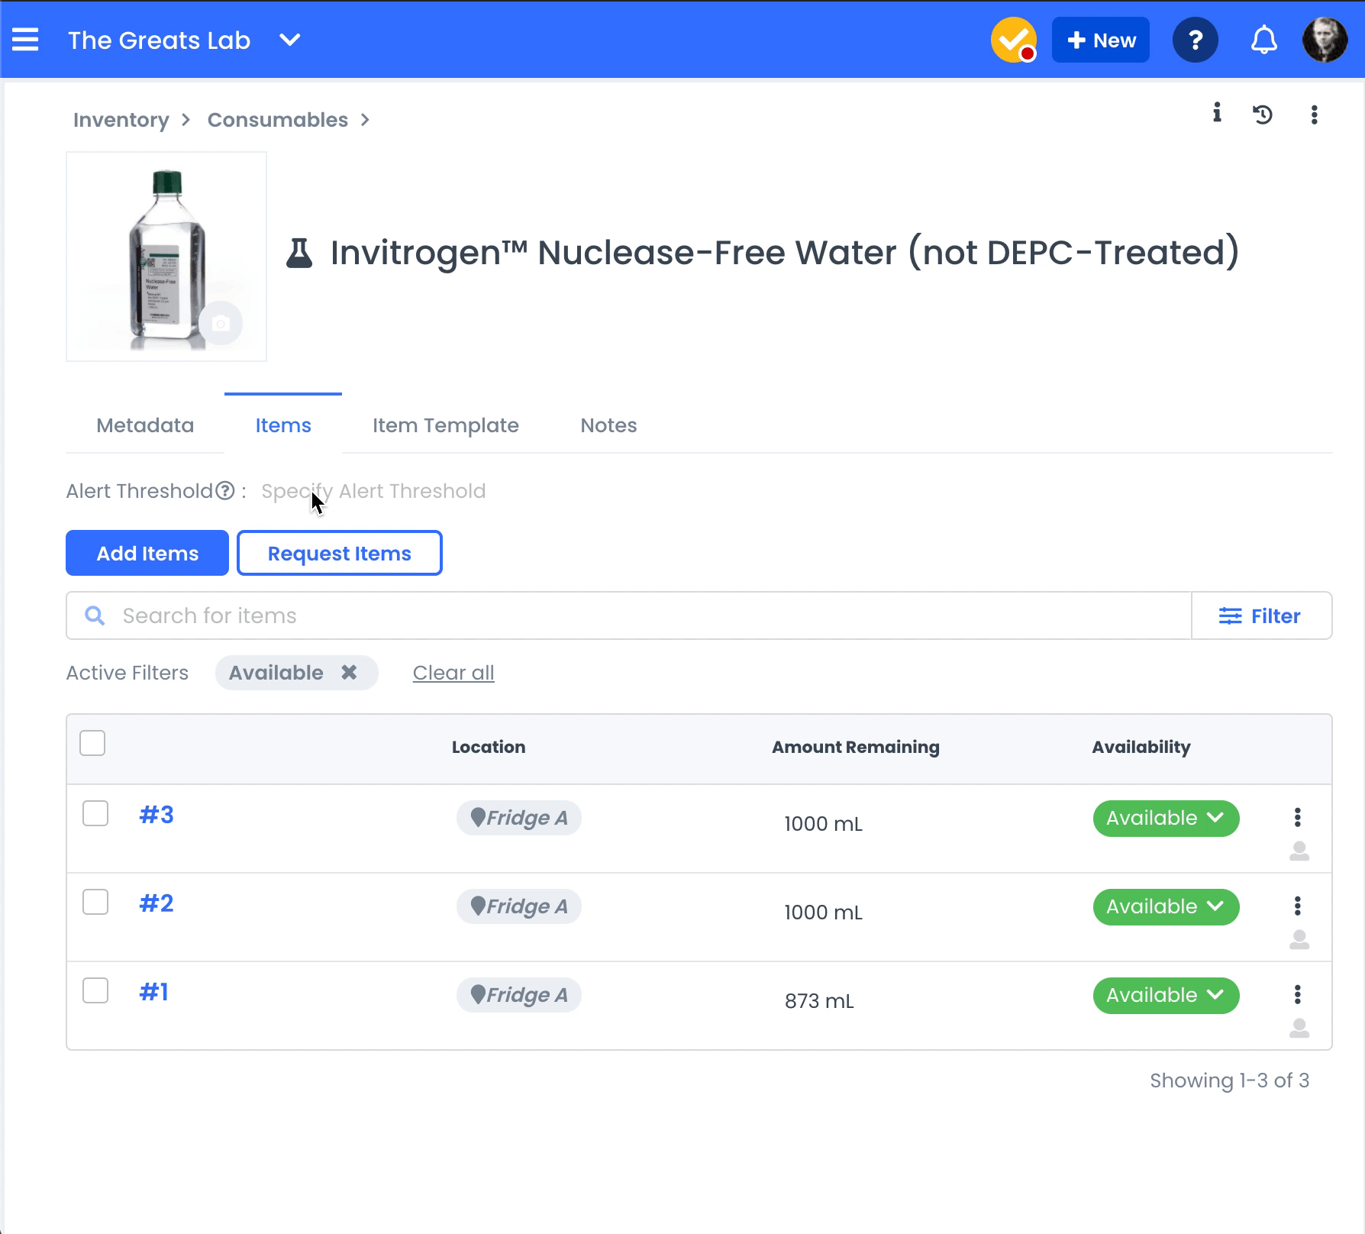This screenshot has height=1234, width=1365.
Task: Switch to the Items tab
Action: pos(283,425)
